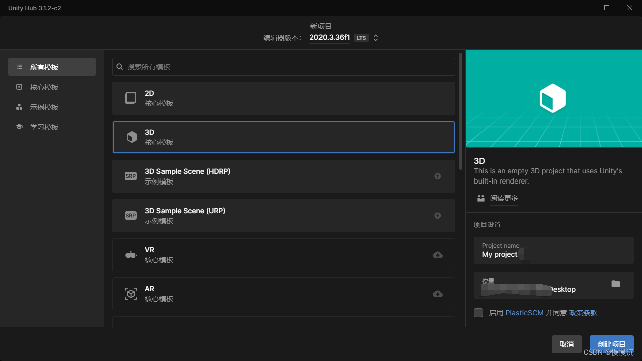Enable the PlasticSCM checkbox
This screenshot has height=361, width=642.
[x=478, y=313]
